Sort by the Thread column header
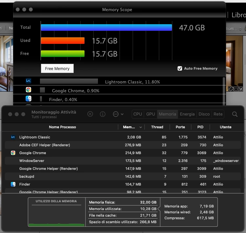 pyautogui.click(x=157, y=127)
